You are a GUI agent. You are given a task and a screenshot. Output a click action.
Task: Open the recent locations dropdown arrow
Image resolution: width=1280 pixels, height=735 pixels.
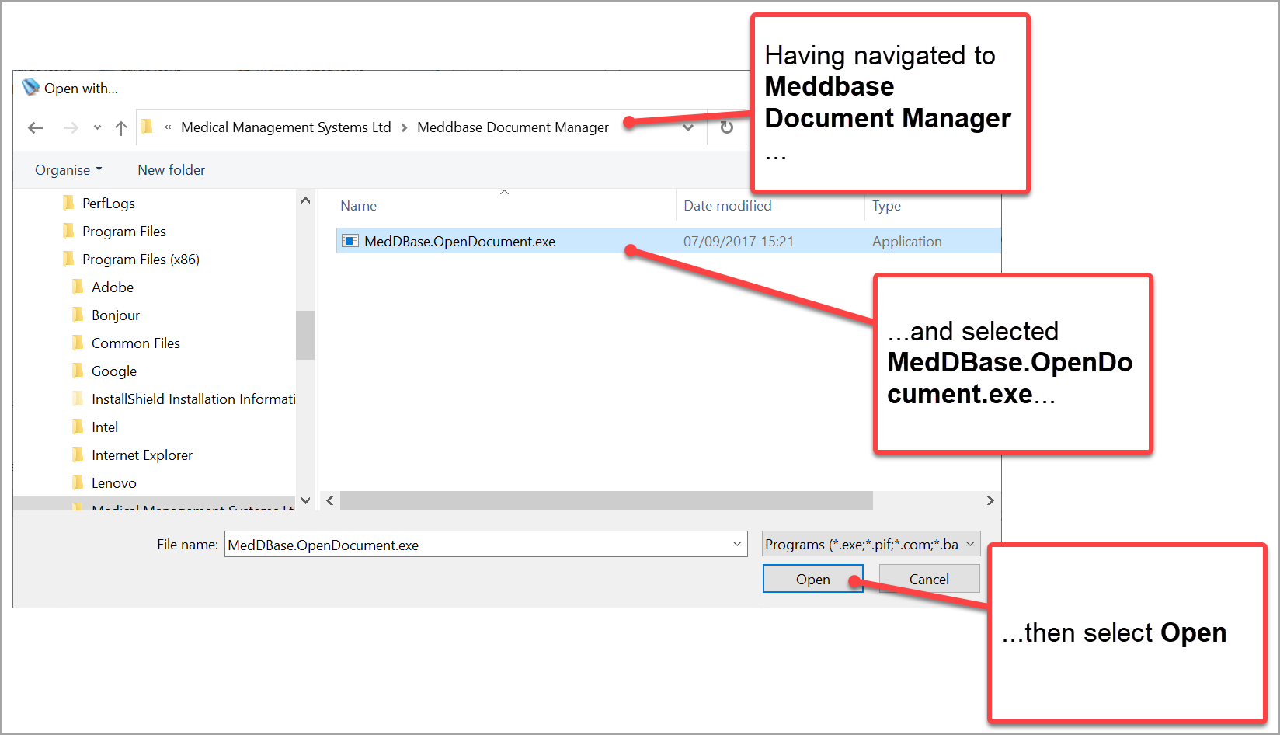pyautogui.click(x=97, y=127)
